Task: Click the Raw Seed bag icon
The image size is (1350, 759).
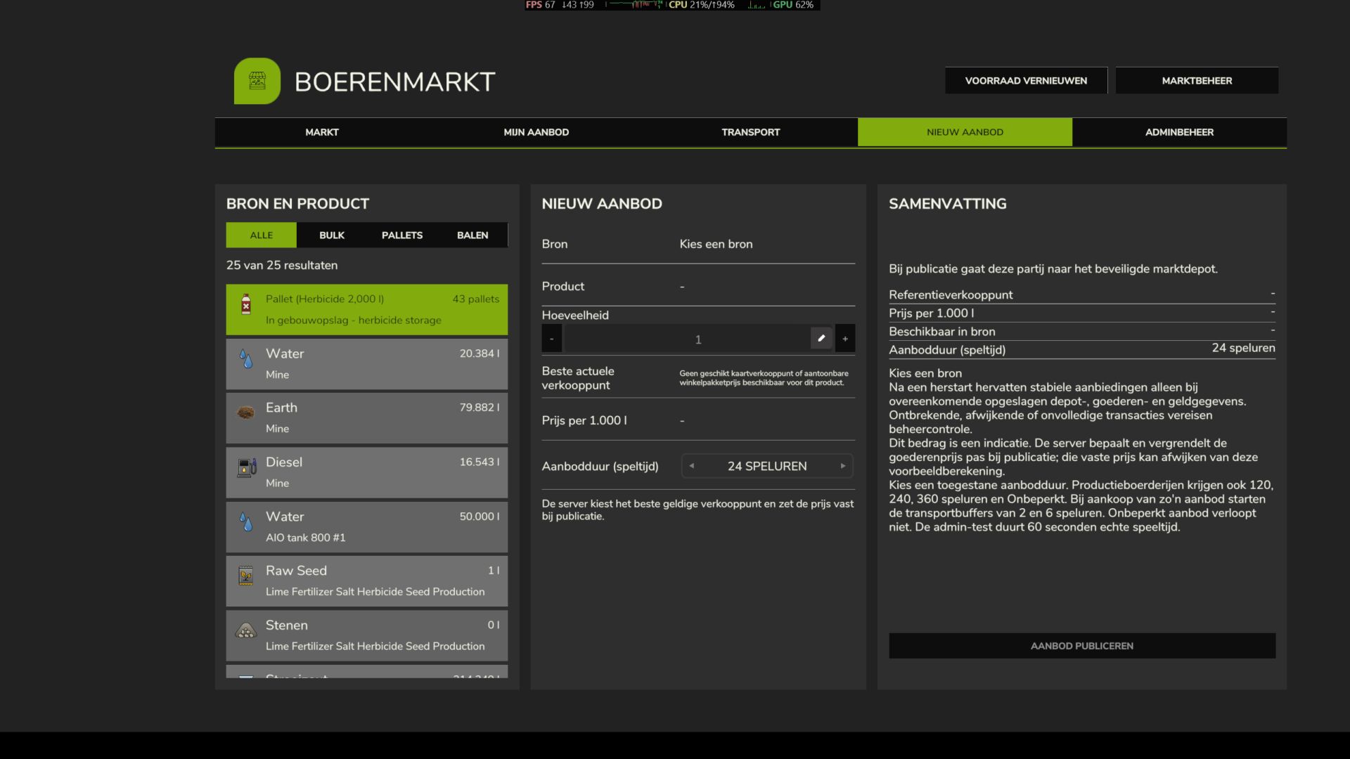Action: pyautogui.click(x=246, y=576)
